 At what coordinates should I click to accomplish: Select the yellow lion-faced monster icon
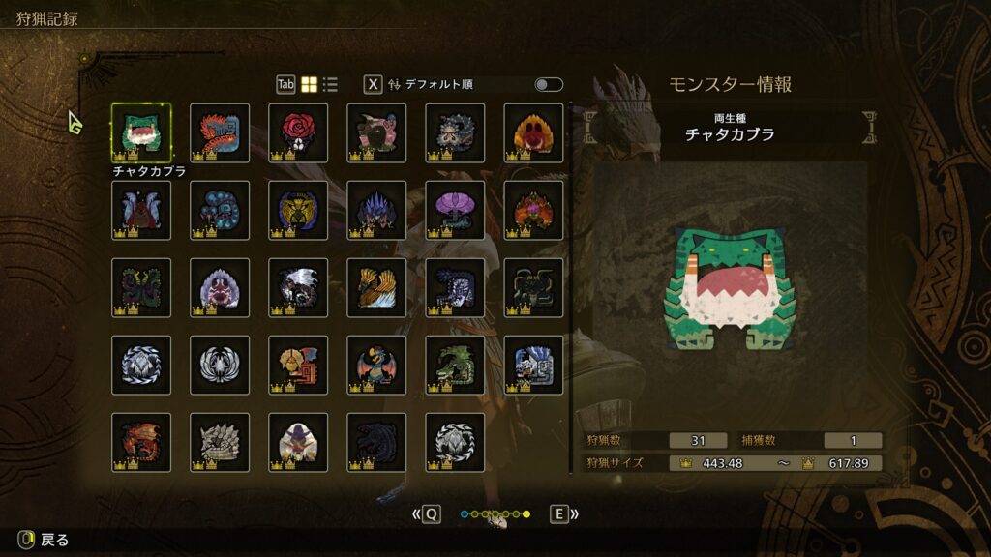coord(298,210)
